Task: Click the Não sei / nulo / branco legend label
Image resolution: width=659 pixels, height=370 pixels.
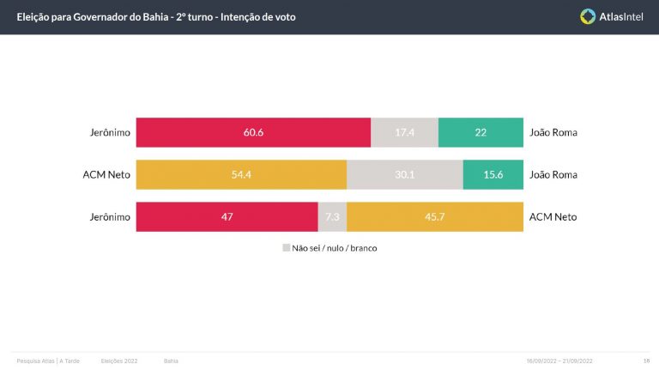Action: coord(334,248)
